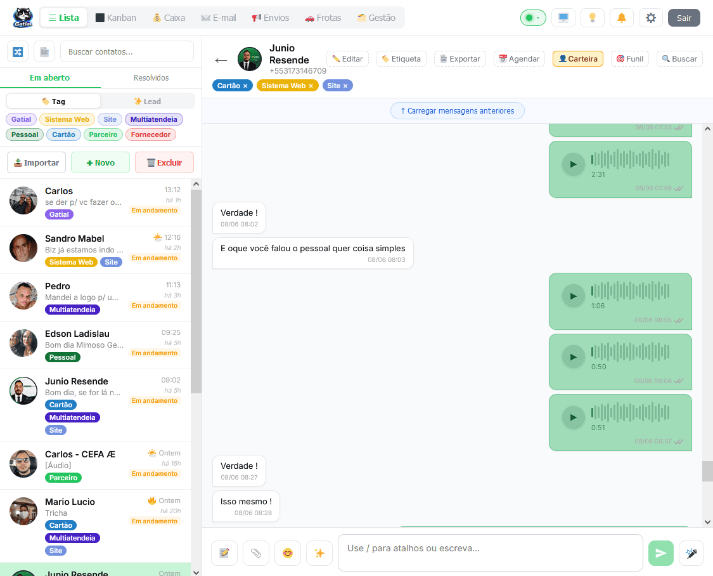Click the Etiqueta button

click(402, 59)
